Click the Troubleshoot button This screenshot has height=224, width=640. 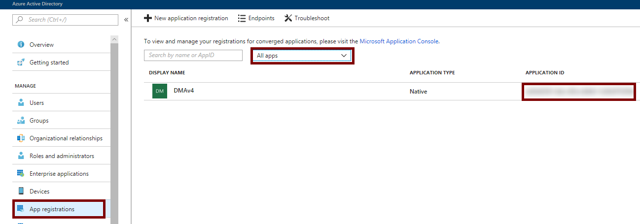tap(307, 18)
